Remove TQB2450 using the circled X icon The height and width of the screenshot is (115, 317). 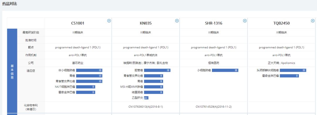click(313, 21)
